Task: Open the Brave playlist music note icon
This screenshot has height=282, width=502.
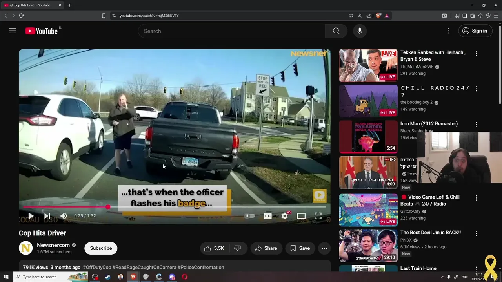Action: [x=457, y=16]
